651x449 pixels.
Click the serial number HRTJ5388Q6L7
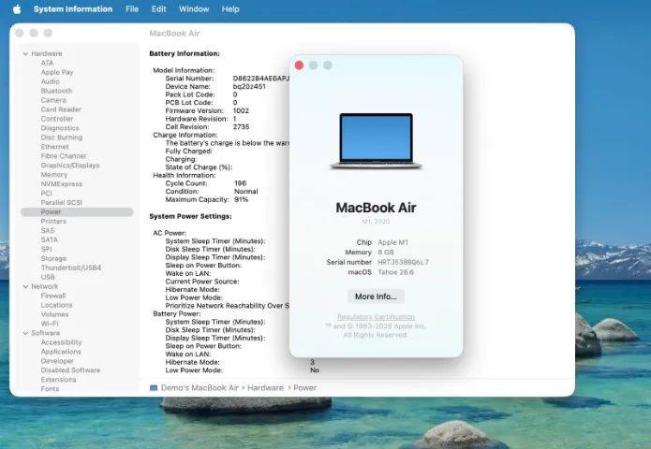pos(403,263)
